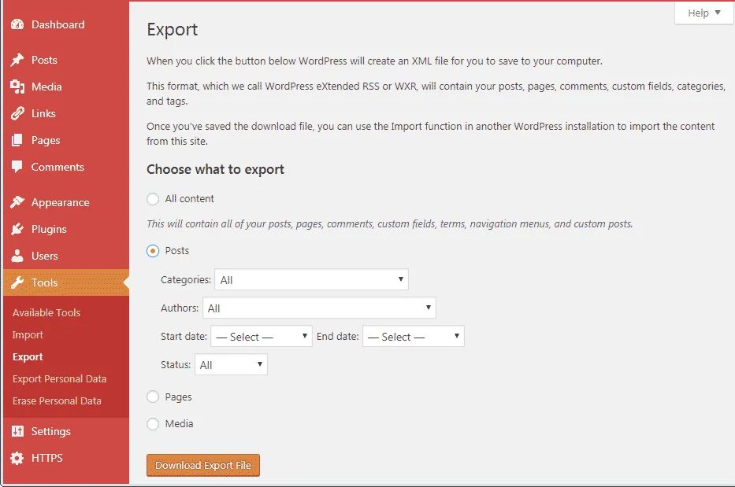Image resolution: width=735 pixels, height=487 pixels.
Task: Open the Media menu label
Action: (x=46, y=87)
